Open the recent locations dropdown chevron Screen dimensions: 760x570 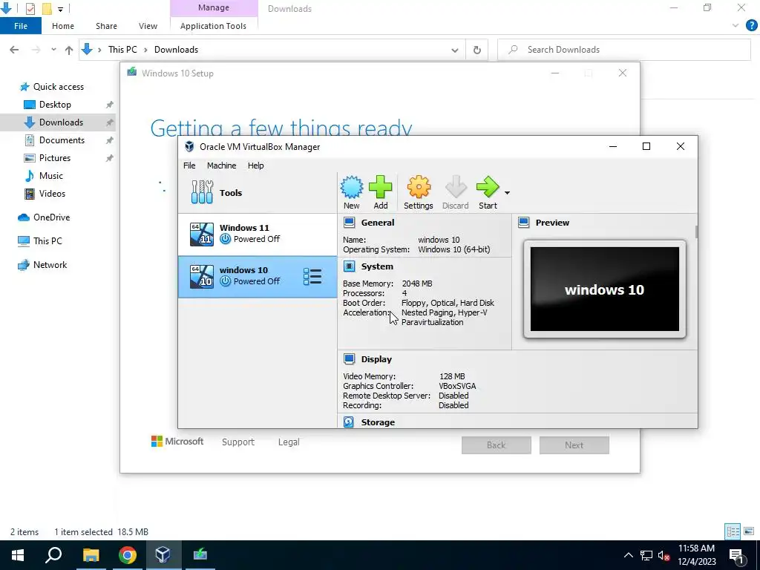pos(53,50)
